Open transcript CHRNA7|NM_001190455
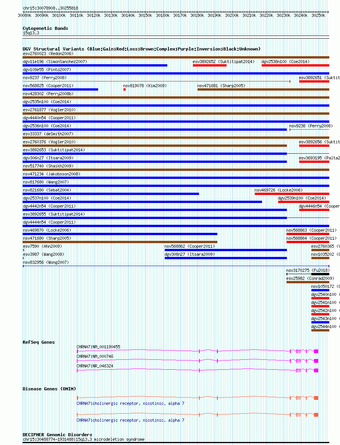The image size is (340, 445). tap(99, 347)
